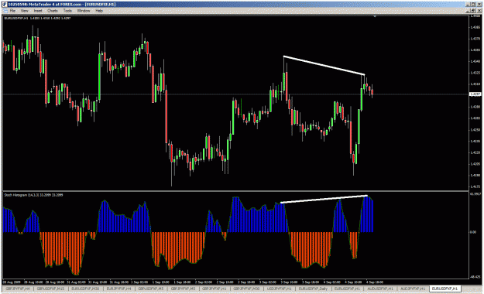The height and width of the screenshot is (294, 484).
Task: Click the EURUSDFXF,H1 OHLC label in chart corner
Action: (x=37, y=19)
